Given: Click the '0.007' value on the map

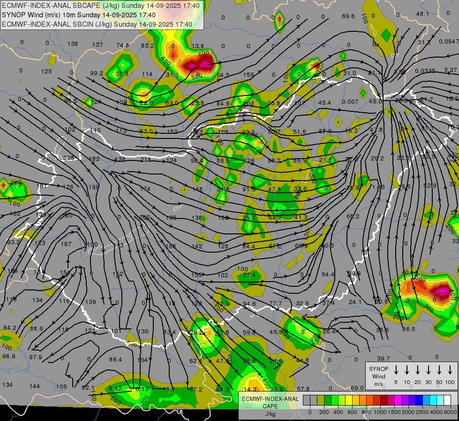Looking at the screenshot, I should coord(350,102).
